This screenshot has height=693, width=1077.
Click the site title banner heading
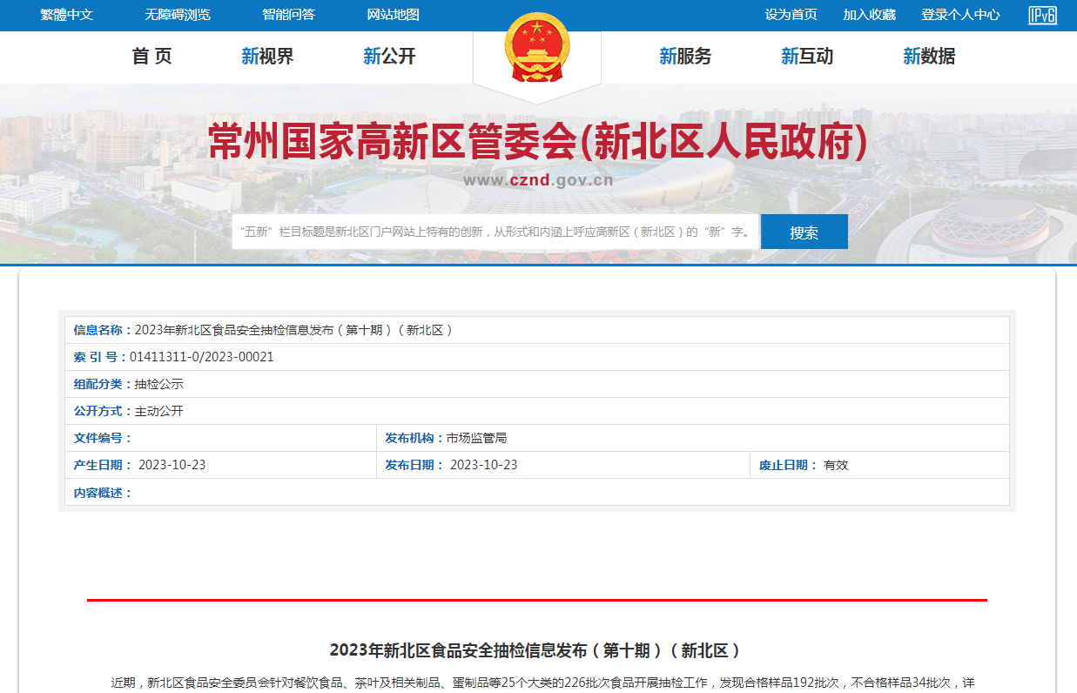tap(537, 142)
